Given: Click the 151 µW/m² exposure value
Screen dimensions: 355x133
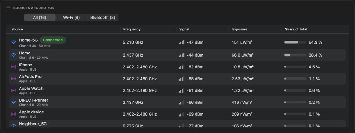Looking at the screenshot, I should [242, 42].
